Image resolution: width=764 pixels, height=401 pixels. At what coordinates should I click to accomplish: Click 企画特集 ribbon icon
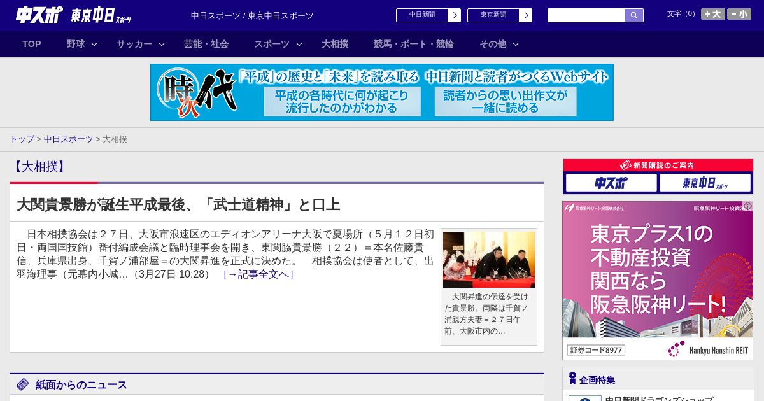pyautogui.click(x=572, y=379)
